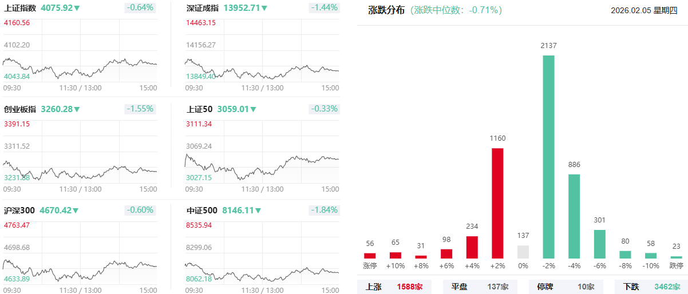Click the down arrow next to 8146.11
This screenshot has height=294, width=688.
tap(258, 210)
